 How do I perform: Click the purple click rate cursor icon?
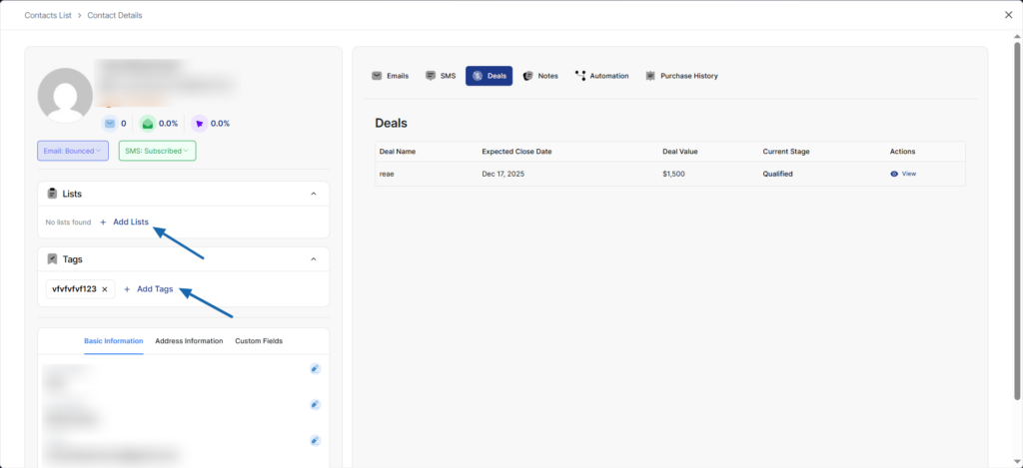click(200, 124)
